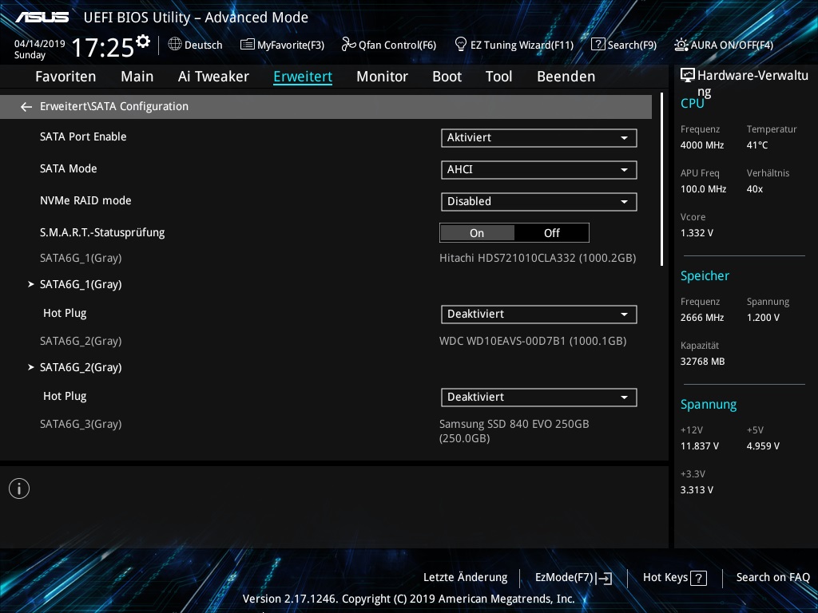
Task: Click the NVMe RAID mode label
Action: 85,200
